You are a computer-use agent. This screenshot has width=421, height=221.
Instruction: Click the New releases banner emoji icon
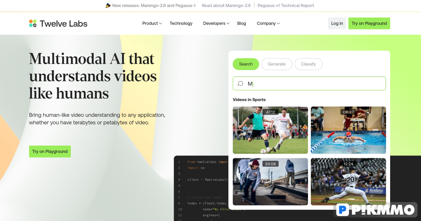tap(108, 6)
